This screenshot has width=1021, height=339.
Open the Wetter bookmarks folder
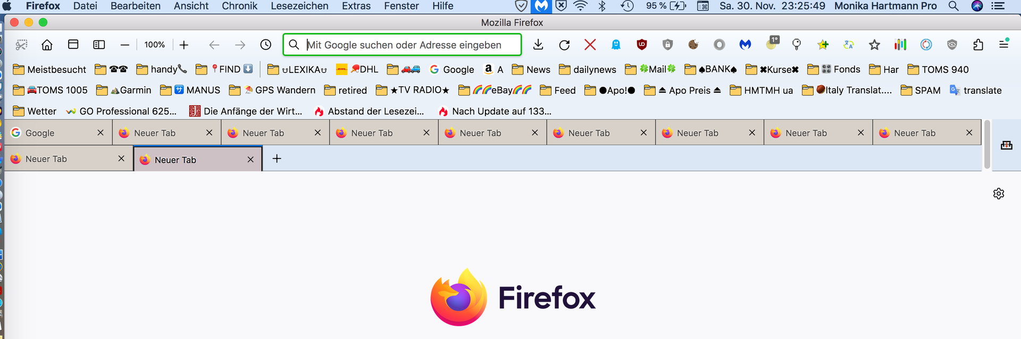tap(35, 111)
